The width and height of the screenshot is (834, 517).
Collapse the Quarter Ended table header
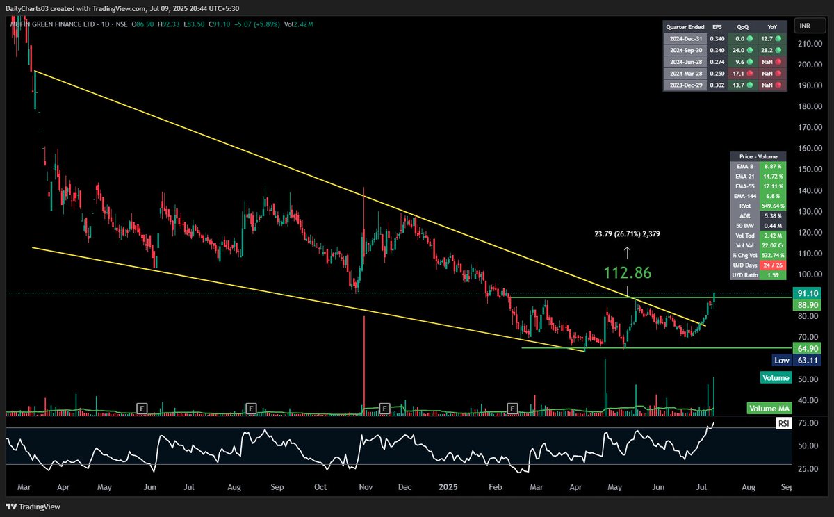tap(685, 26)
